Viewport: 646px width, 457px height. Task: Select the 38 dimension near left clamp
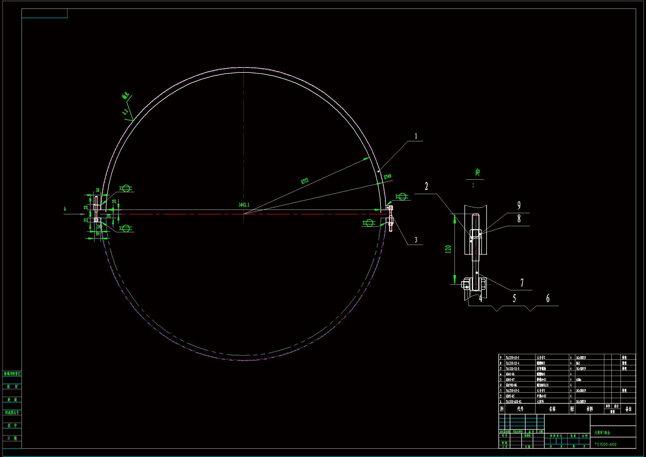(x=98, y=190)
